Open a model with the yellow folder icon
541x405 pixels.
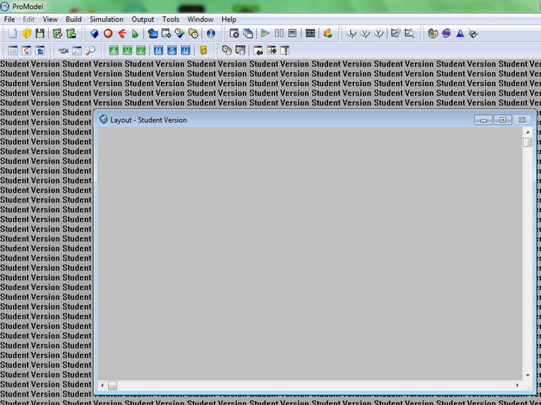[26, 33]
